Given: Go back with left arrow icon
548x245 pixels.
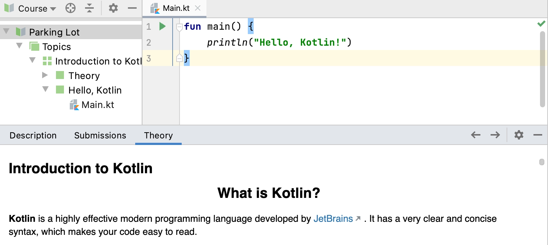Looking at the screenshot, I should click(x=476, y=135).
